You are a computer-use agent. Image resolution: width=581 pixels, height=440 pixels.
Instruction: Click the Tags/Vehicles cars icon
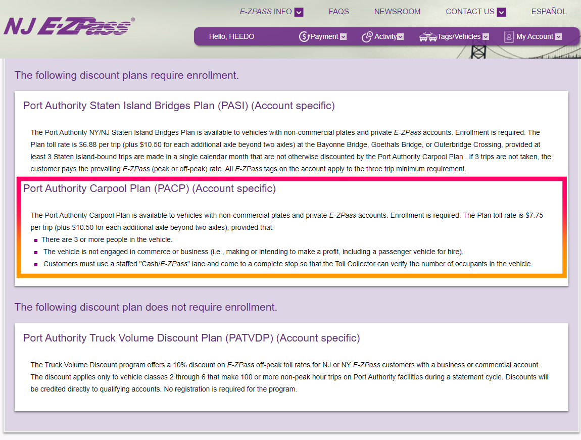coord(427,37)
